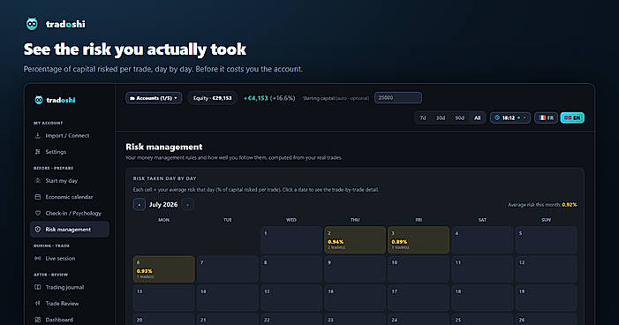Click the Trading journal book icon
Image resolution: width=619 pixels, height=325 pixels.
pos(38,287)
